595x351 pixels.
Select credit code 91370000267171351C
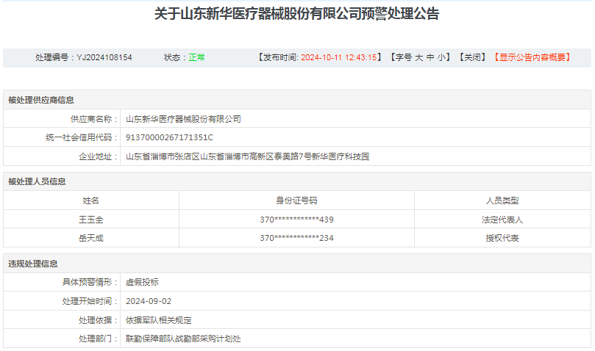coord(169,137)
